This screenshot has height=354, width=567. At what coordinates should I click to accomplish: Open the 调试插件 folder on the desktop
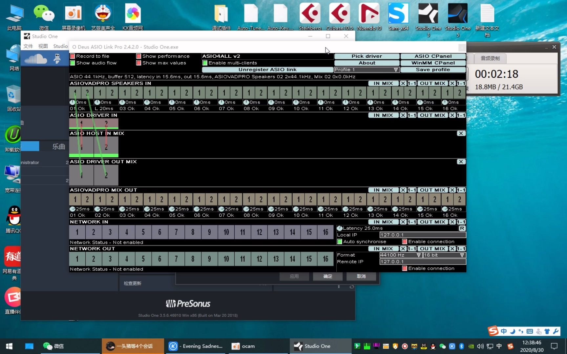coord(221,16)
